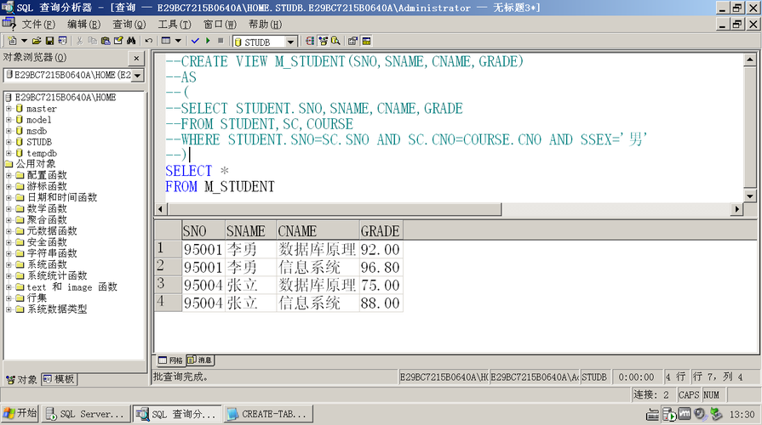Click the SNO column header

(203, 231)
